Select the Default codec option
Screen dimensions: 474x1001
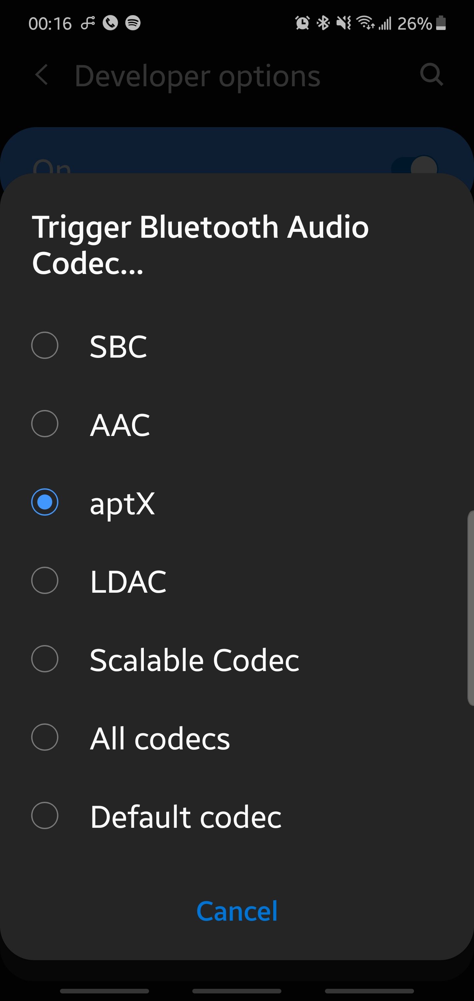45,816
